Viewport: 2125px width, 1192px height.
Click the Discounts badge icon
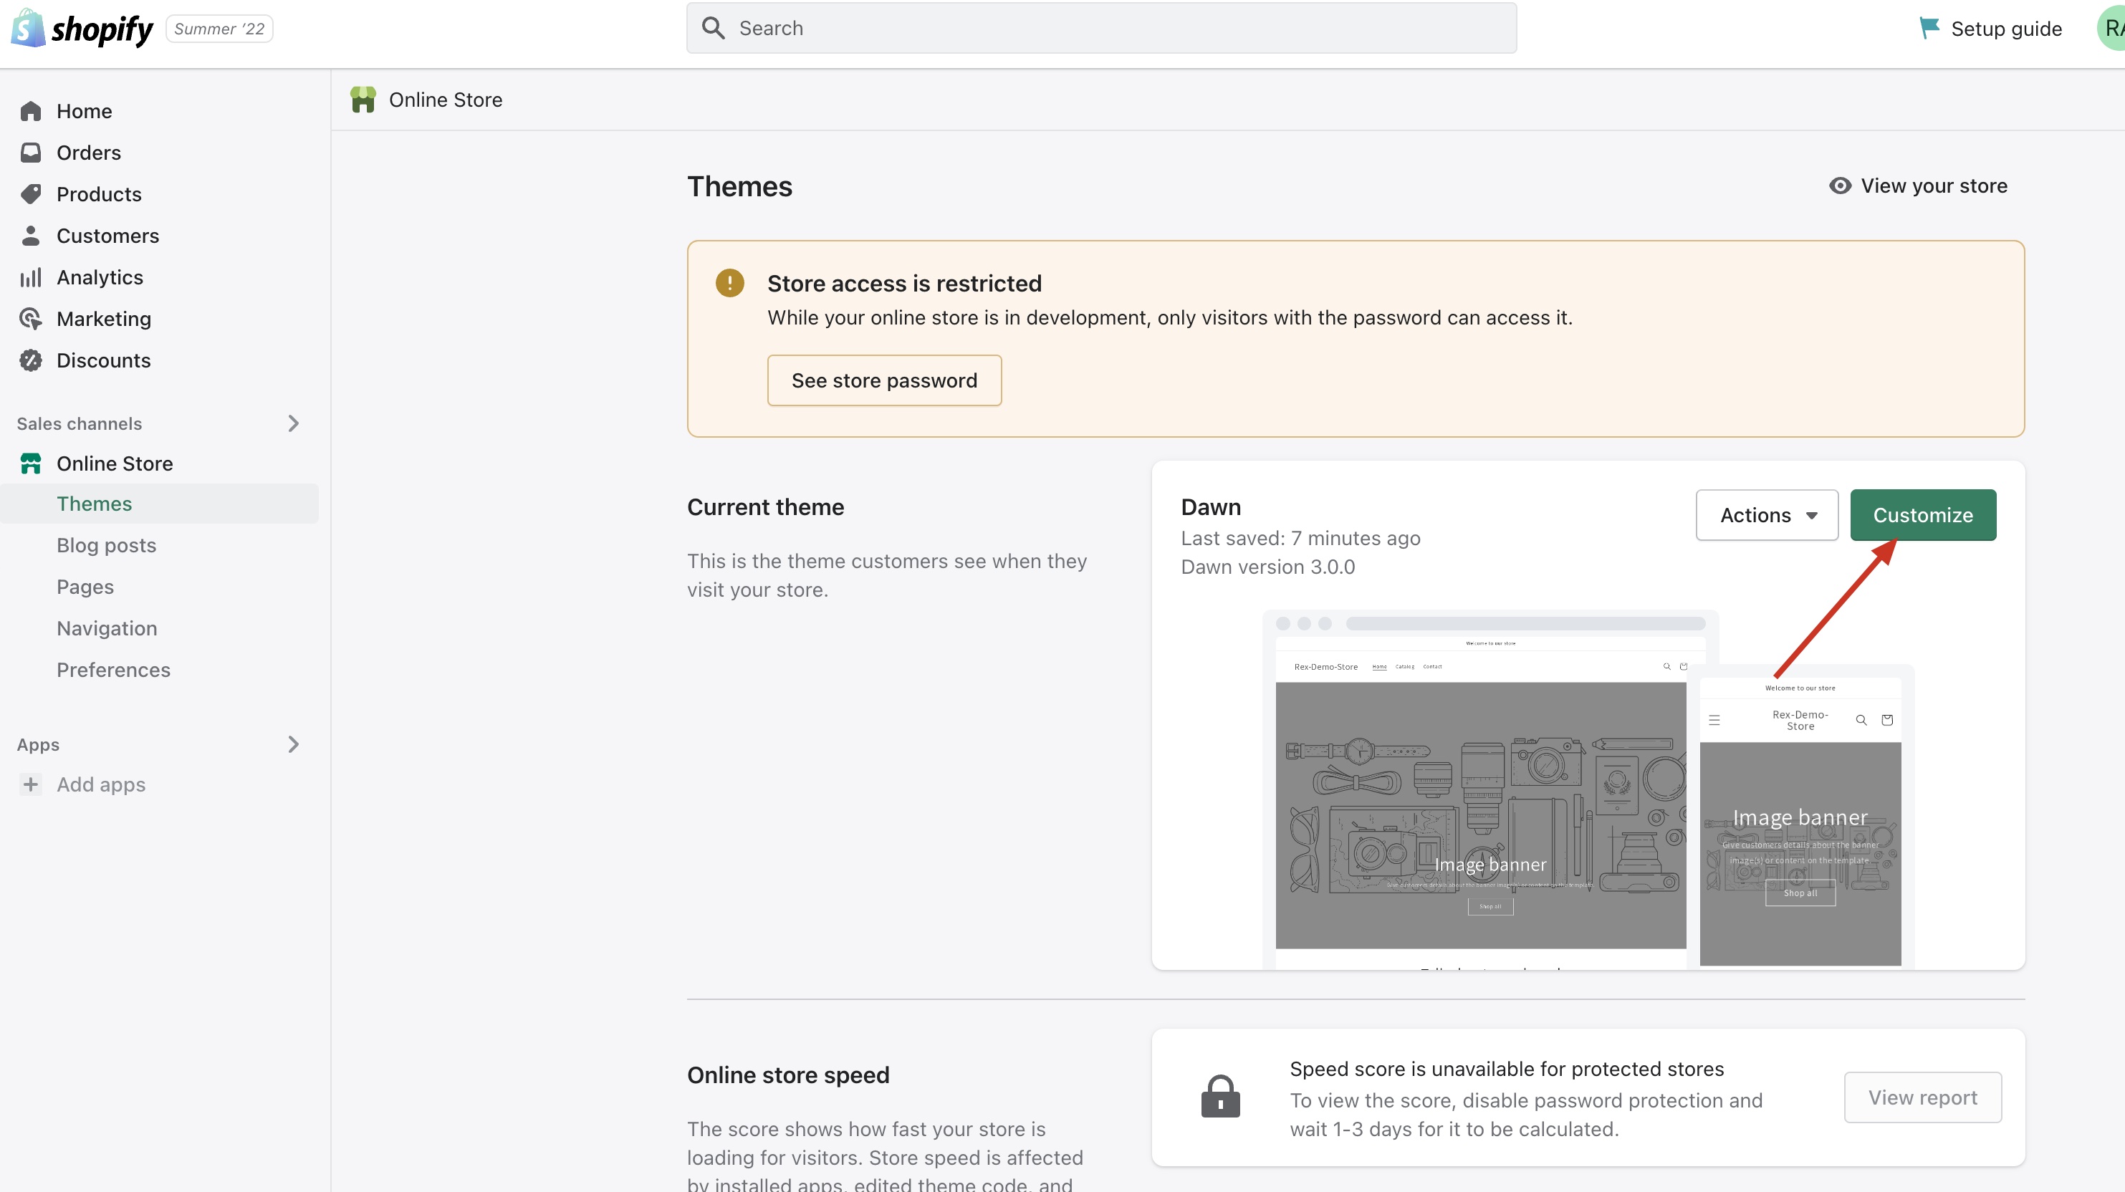[x=31, y=360]
